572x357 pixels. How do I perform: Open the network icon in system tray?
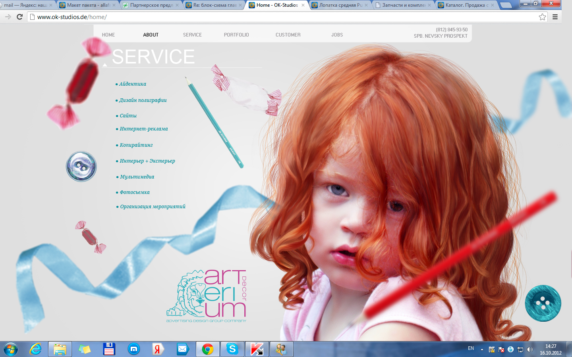coord(520,349)
